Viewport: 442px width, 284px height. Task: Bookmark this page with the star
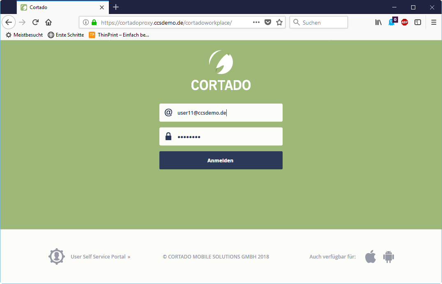279,22
